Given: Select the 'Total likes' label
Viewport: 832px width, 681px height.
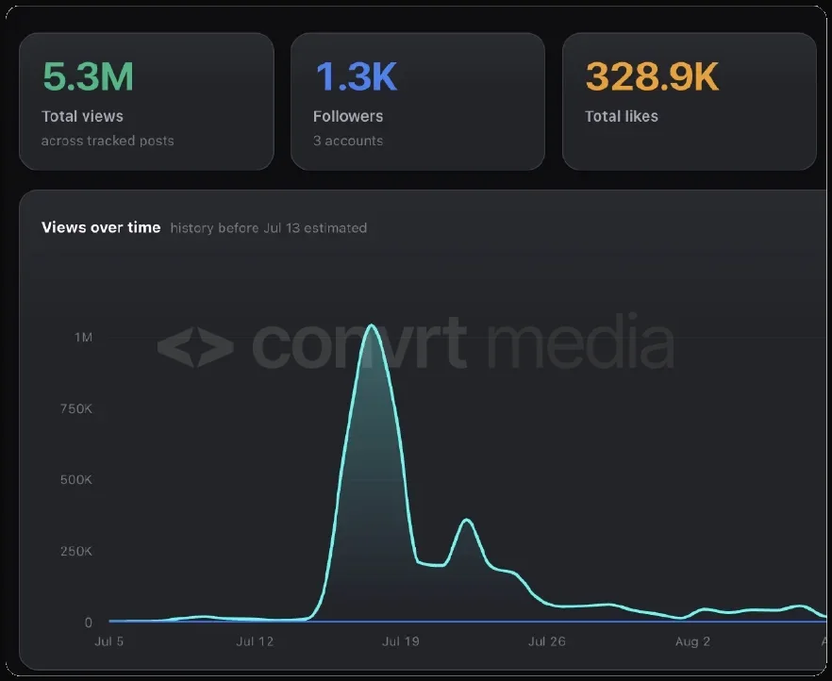Looking at the screenshot, I should click(x=622, y=116).
